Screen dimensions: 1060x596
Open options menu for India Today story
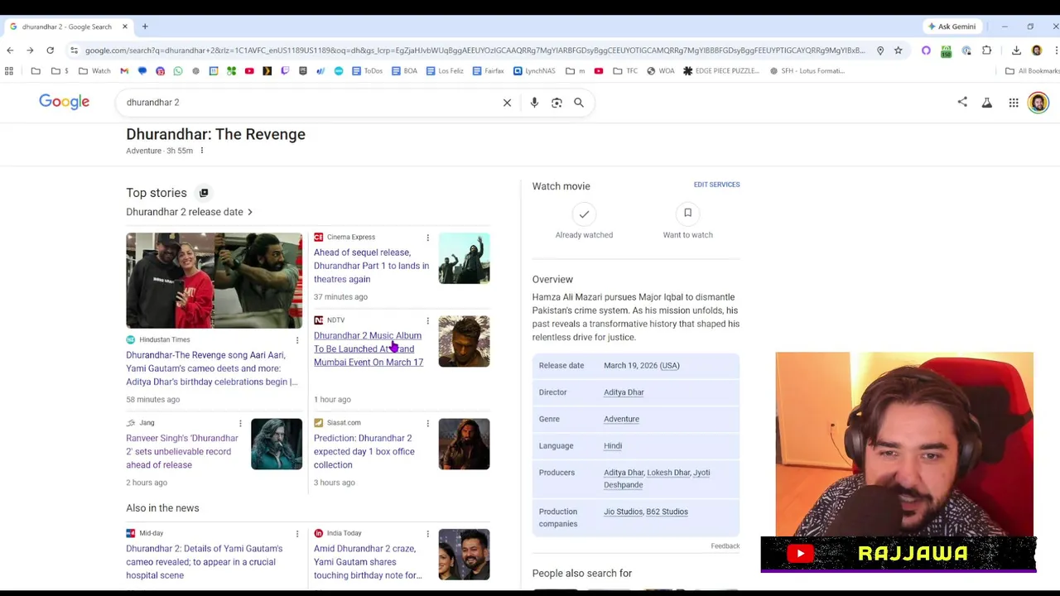[x=428, y=534]
